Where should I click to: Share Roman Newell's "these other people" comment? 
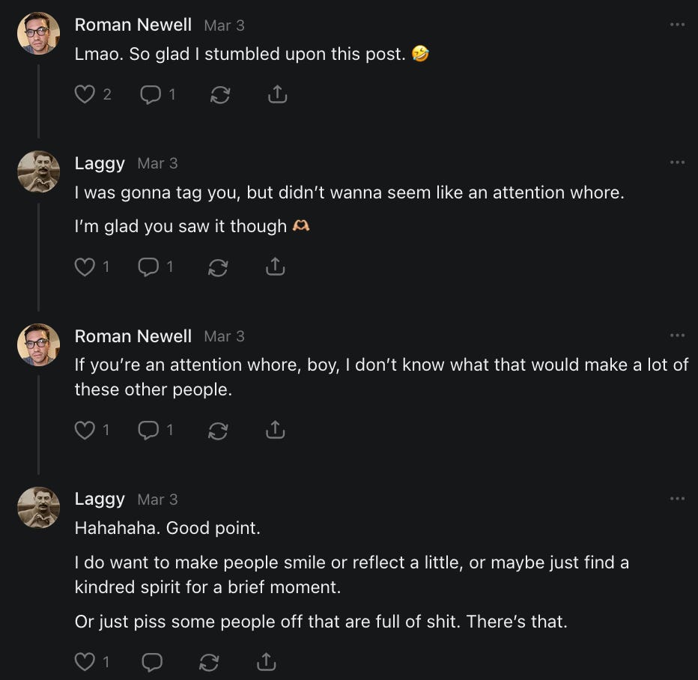[x=276, y=430]
